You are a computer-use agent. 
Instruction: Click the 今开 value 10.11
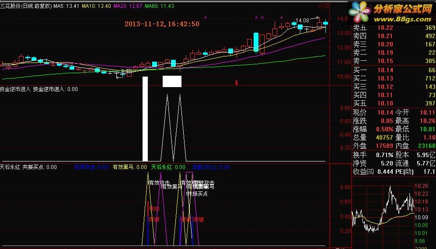(427, 112)
